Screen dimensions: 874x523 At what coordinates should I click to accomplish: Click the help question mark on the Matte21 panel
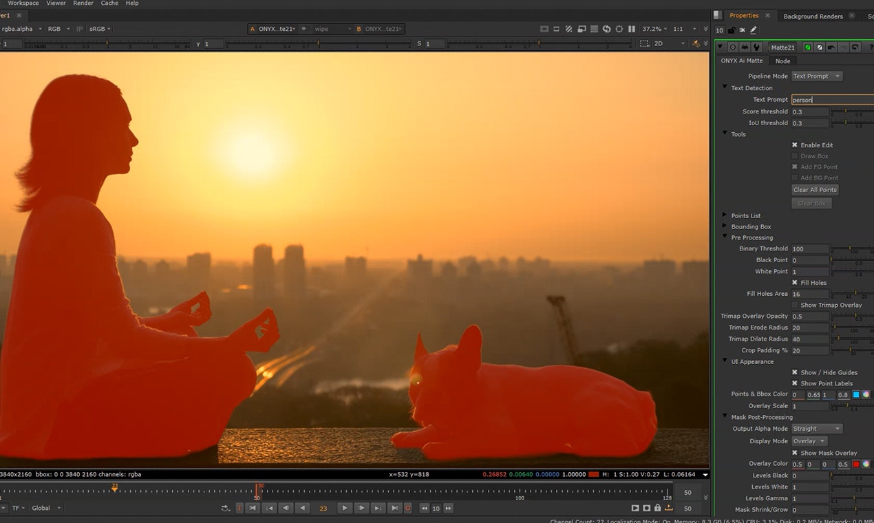(x=871, y=47)
